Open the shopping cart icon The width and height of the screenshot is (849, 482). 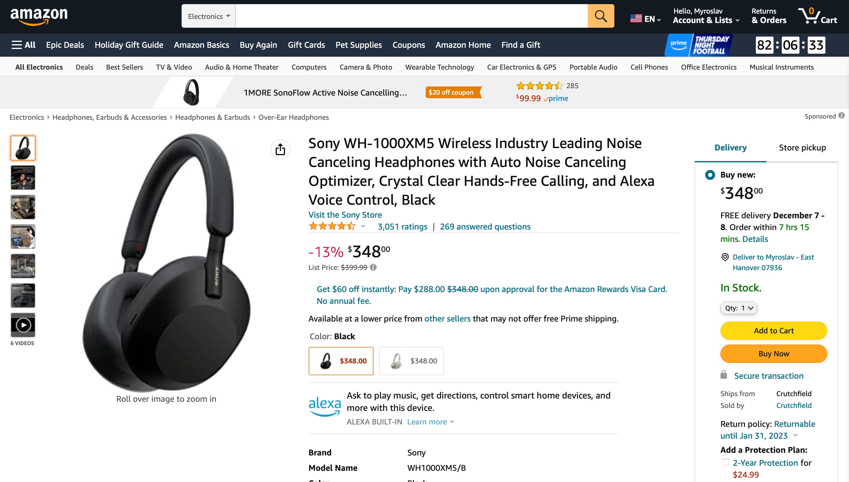(x=817, y=16)
